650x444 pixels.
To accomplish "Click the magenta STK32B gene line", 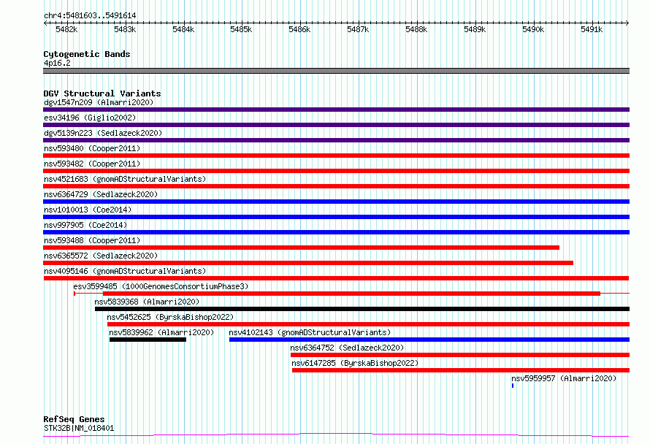I will pyautogui.click(x=336, y=435).
